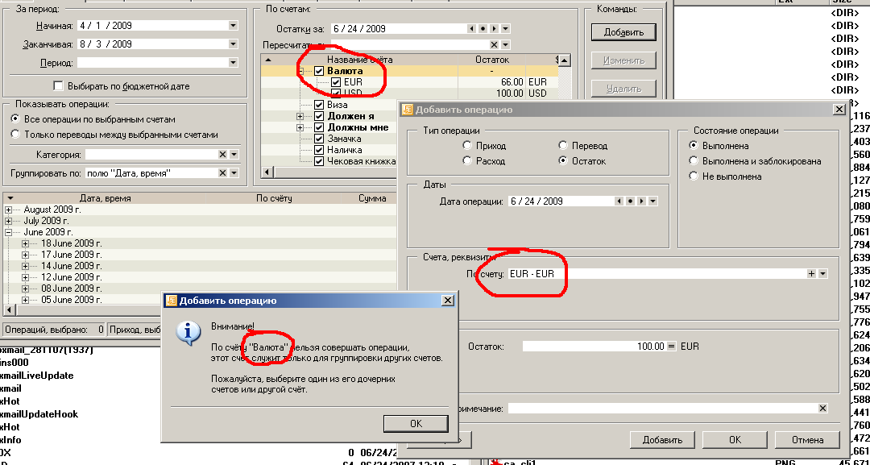This screenshot has width=870, height=465.
Task: Click the information icon in the warning dialog
Action: 188,332
